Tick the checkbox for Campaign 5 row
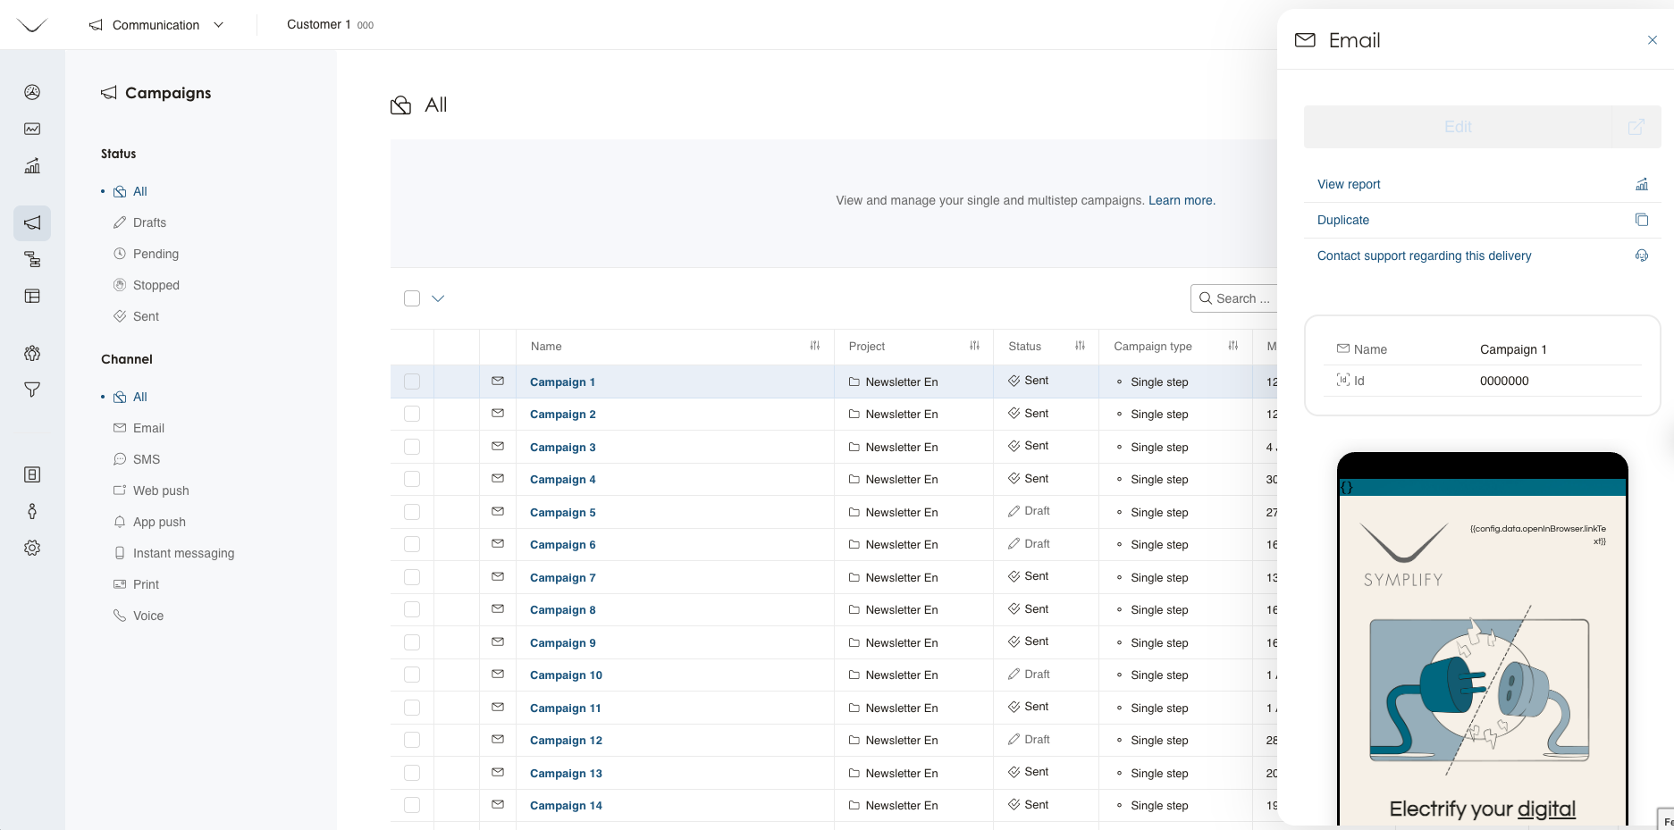Viewport: 1674px width, 830px height. (x=412, y=512)
